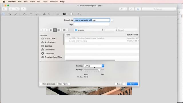
Task: Click the forward navigation arrow
Action: pyautogui.click(x=46, y=30)
